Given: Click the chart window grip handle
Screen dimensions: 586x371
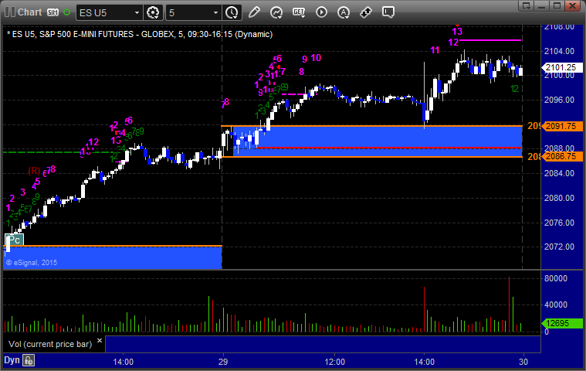Looking at the screenshot, I should point(10,12).
